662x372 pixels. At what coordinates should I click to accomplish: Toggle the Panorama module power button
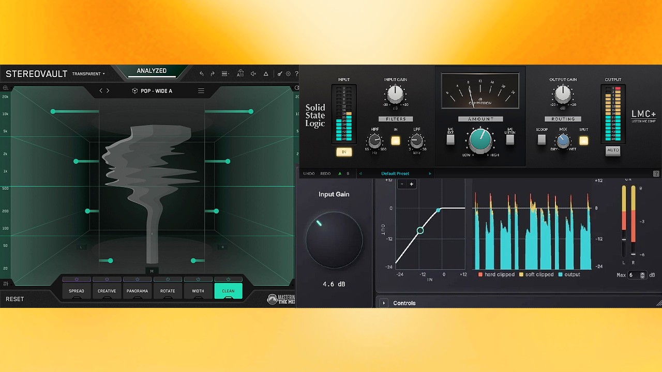coord(137,280)
